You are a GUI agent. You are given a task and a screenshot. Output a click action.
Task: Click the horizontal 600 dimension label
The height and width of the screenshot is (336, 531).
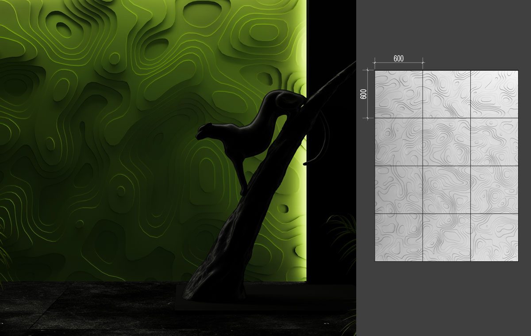tap(398, 58)
